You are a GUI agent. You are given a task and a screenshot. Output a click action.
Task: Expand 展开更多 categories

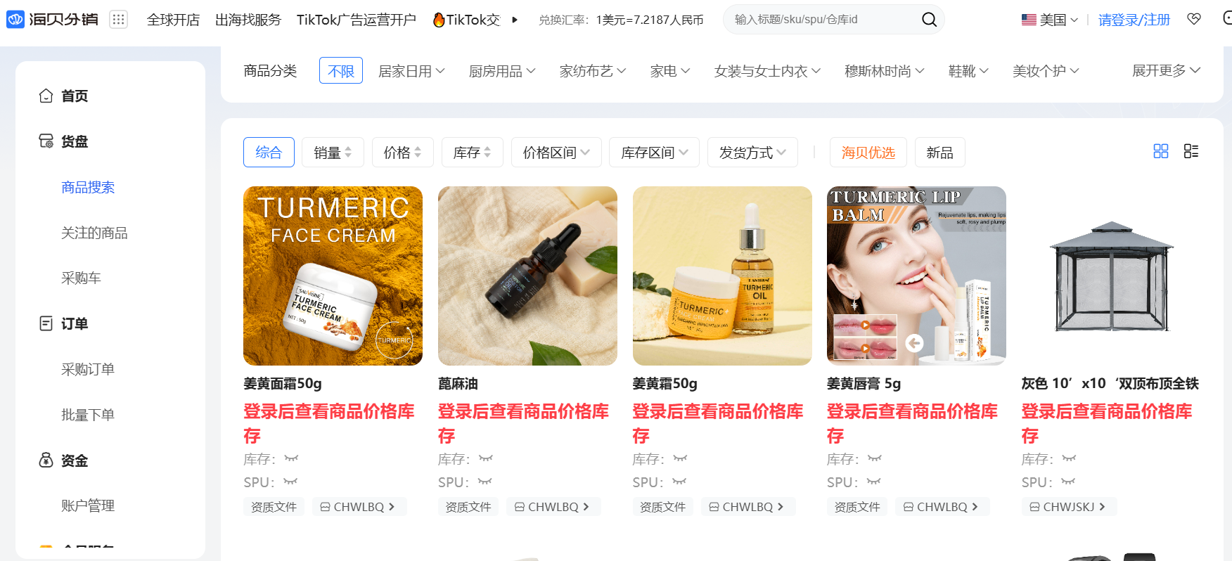(1166, 70)
